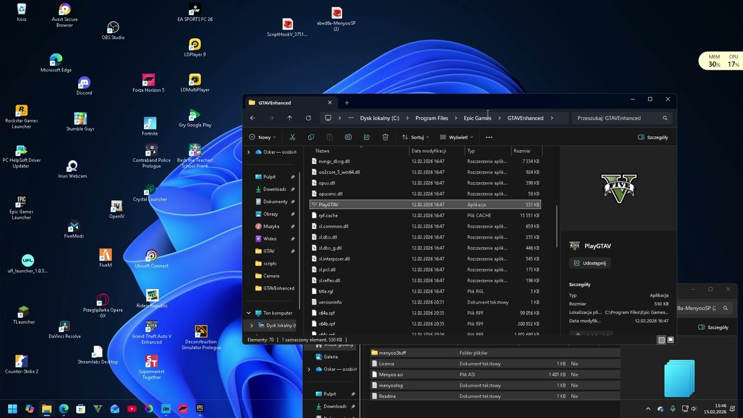The image size is (743, 418).
Task: Open the Wyświetl dropdown
Action: click(x=456, y=137)
